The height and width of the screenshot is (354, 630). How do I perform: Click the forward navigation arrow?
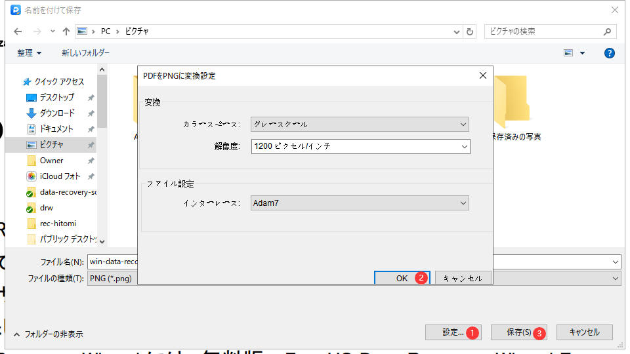(x=37, y=31)
